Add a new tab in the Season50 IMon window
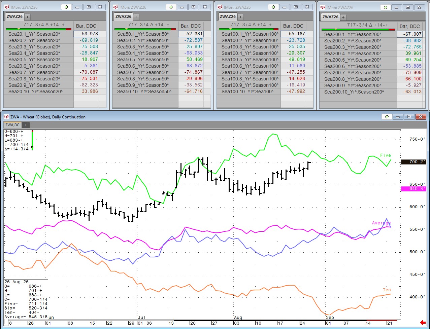The height and width of the screenshot is (329, 430). 136,17
